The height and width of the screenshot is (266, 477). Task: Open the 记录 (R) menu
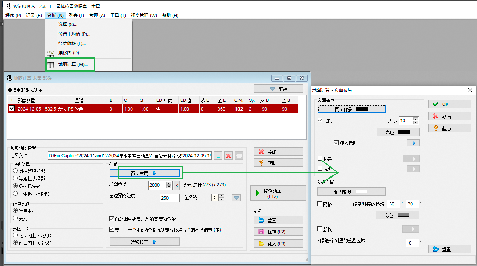point(34,16)
